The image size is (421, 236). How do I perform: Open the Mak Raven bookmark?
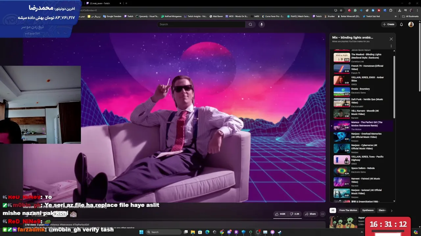pyautogui.click(x=216, y=16)
